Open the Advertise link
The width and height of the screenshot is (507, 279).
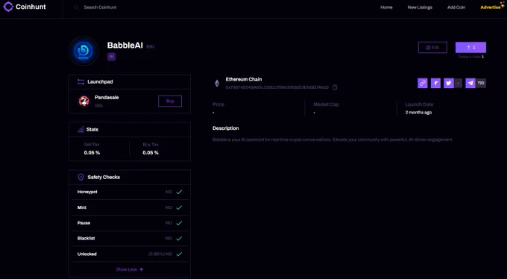(x=491, y=7)
